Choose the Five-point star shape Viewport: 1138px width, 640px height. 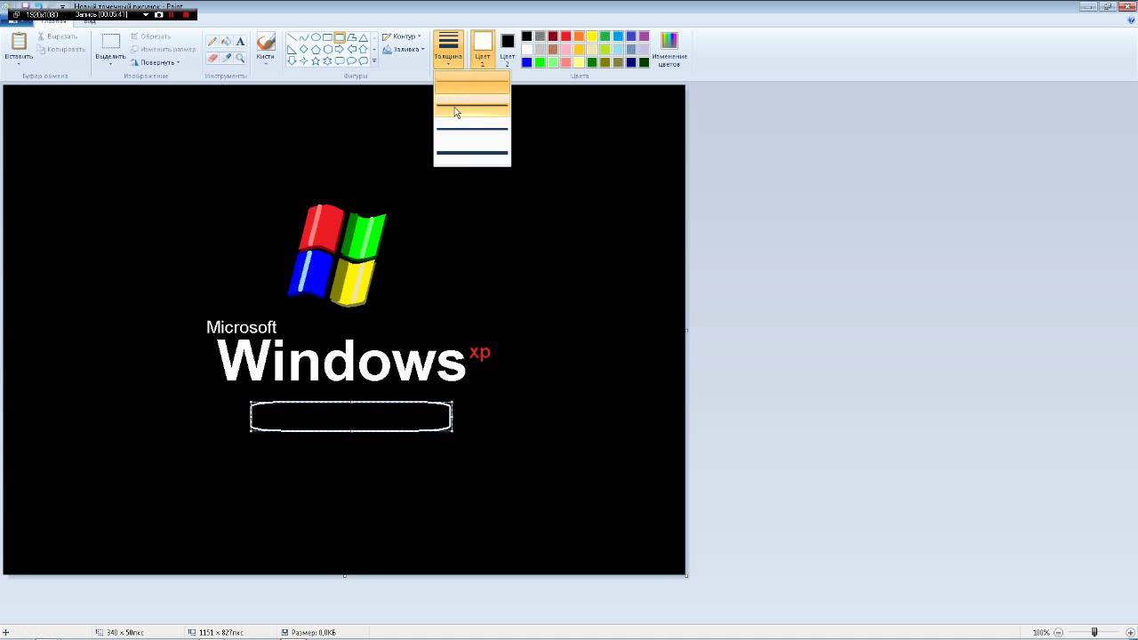316,61
